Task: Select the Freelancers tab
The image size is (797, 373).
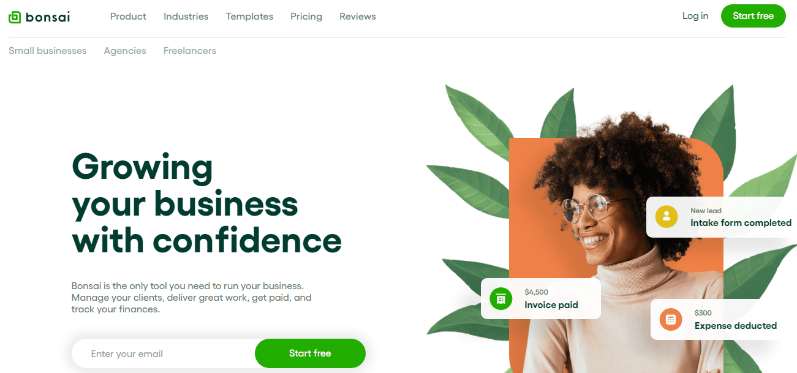Action: click(190, 51)
